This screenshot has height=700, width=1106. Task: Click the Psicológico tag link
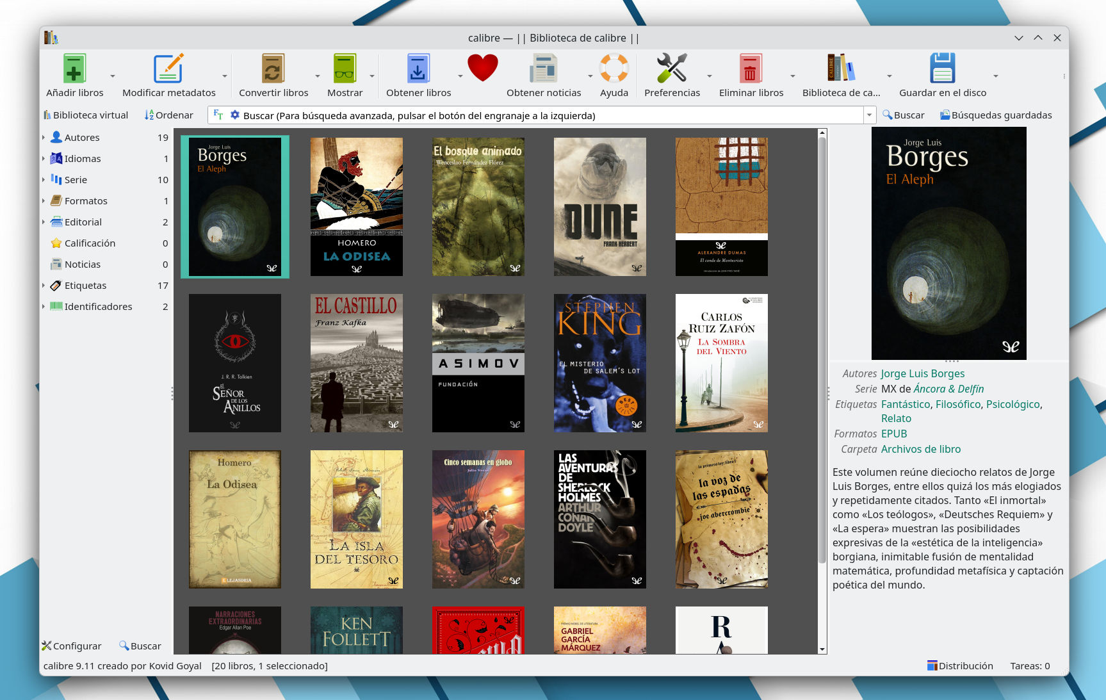coord(1013,404)
